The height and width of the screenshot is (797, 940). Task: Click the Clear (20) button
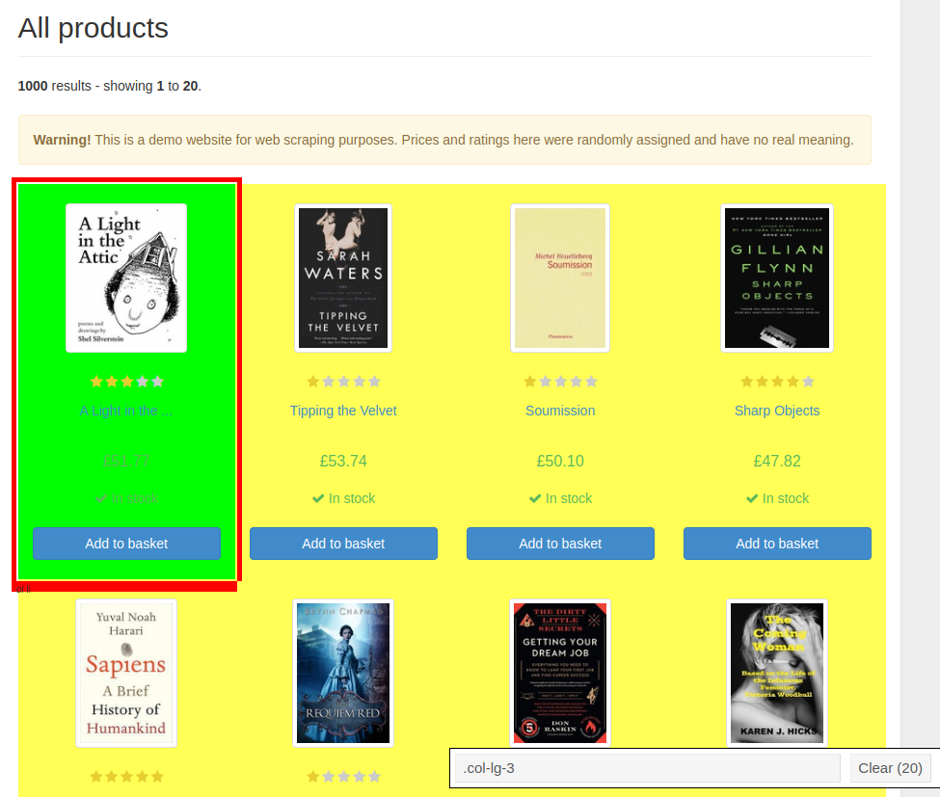pyautogui.click(x=890, y=768)
